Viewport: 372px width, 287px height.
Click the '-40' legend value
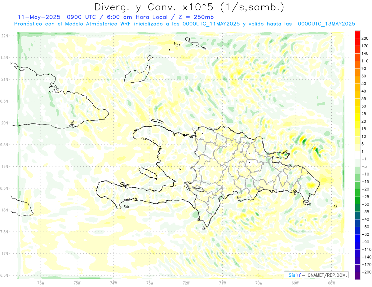tap(365, 219)
